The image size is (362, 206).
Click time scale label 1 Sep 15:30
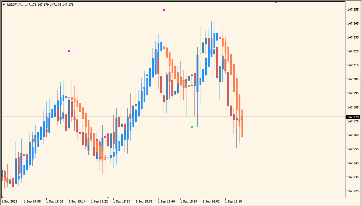click(122, 201)
